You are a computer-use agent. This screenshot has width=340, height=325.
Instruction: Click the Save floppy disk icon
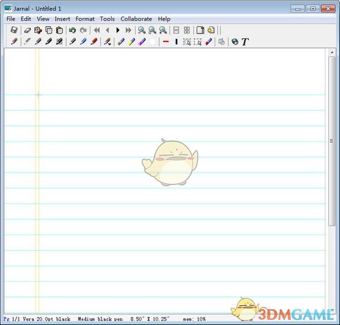14,30
